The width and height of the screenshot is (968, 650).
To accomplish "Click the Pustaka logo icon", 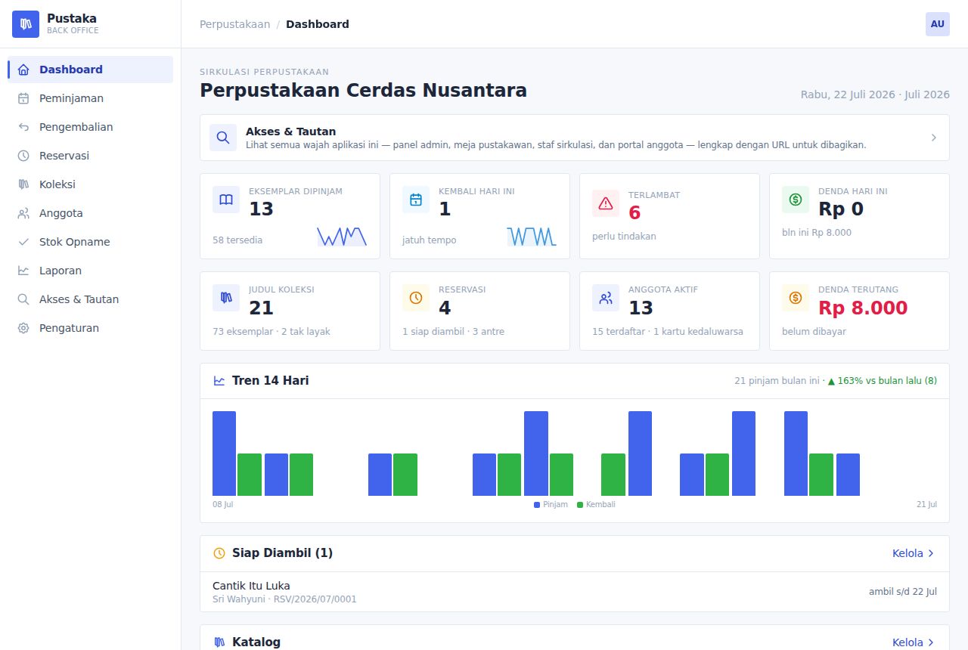I will pos(26,24).
